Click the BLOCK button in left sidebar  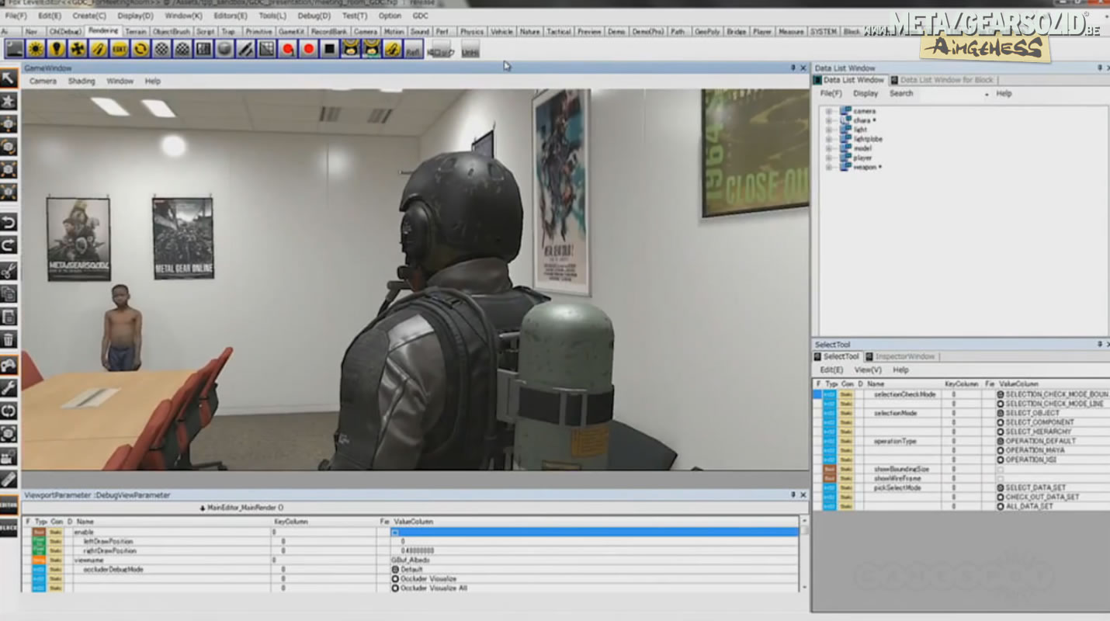tap(9, 528)
